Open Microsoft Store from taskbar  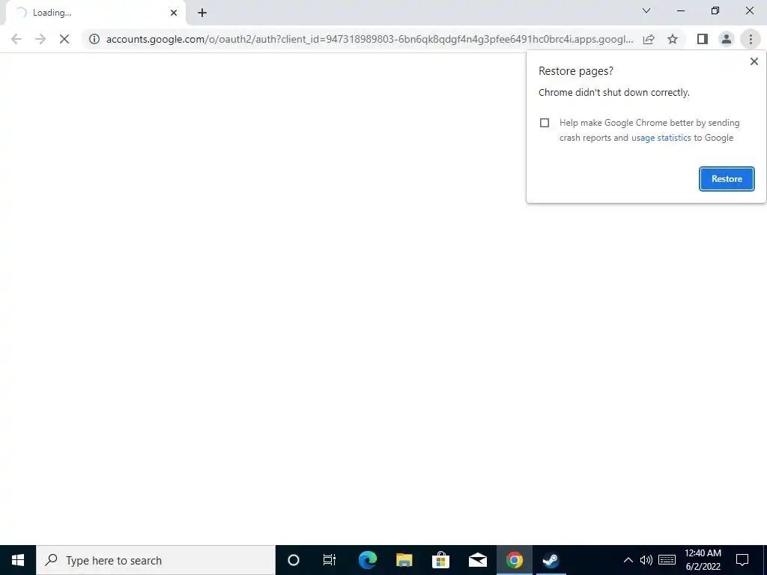coord(440,560)
